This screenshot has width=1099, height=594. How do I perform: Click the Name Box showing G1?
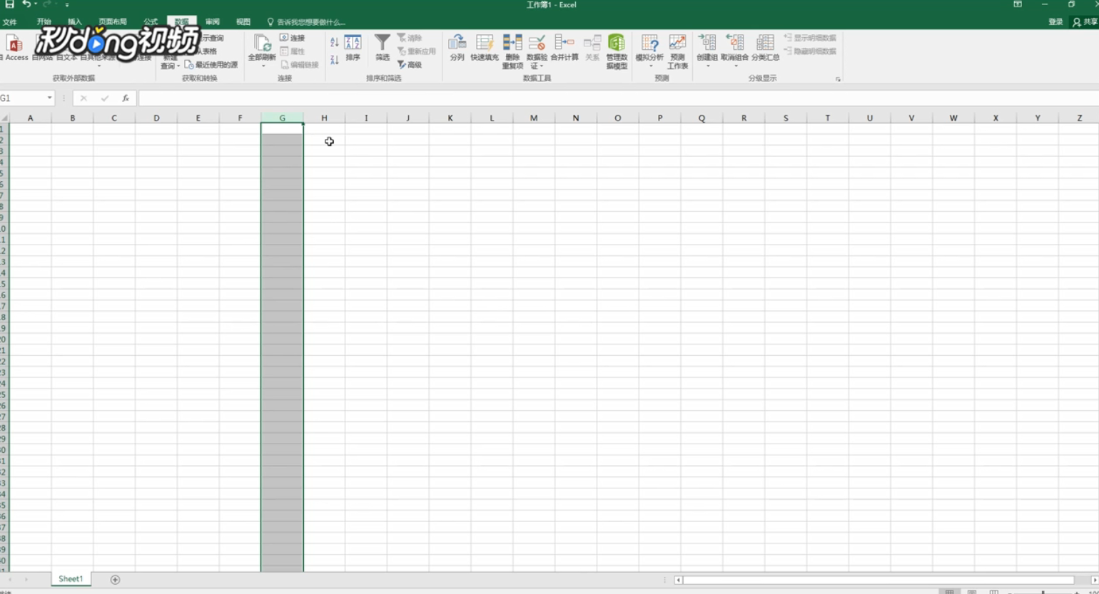[x=22, y=98]
